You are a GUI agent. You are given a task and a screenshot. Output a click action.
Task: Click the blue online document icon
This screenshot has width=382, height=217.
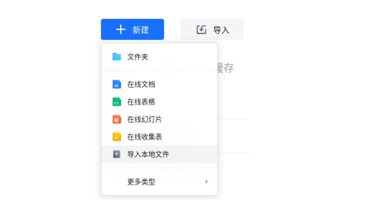click(x=117, y=84)
